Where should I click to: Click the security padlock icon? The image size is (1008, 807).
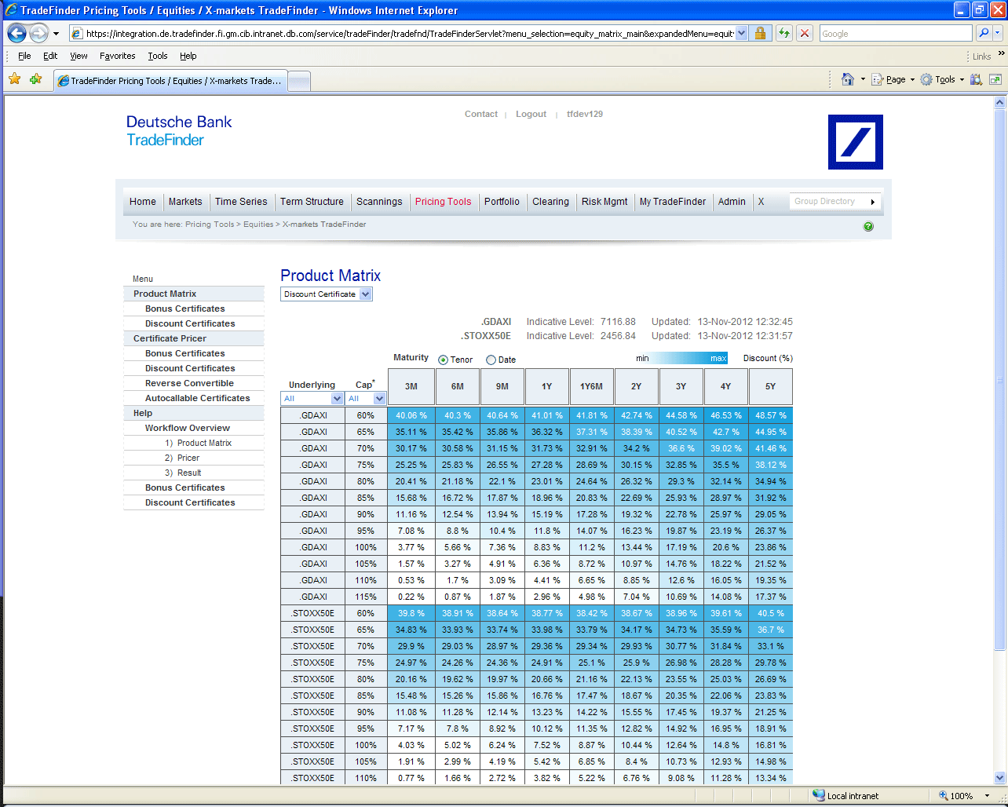coord(760,34)
